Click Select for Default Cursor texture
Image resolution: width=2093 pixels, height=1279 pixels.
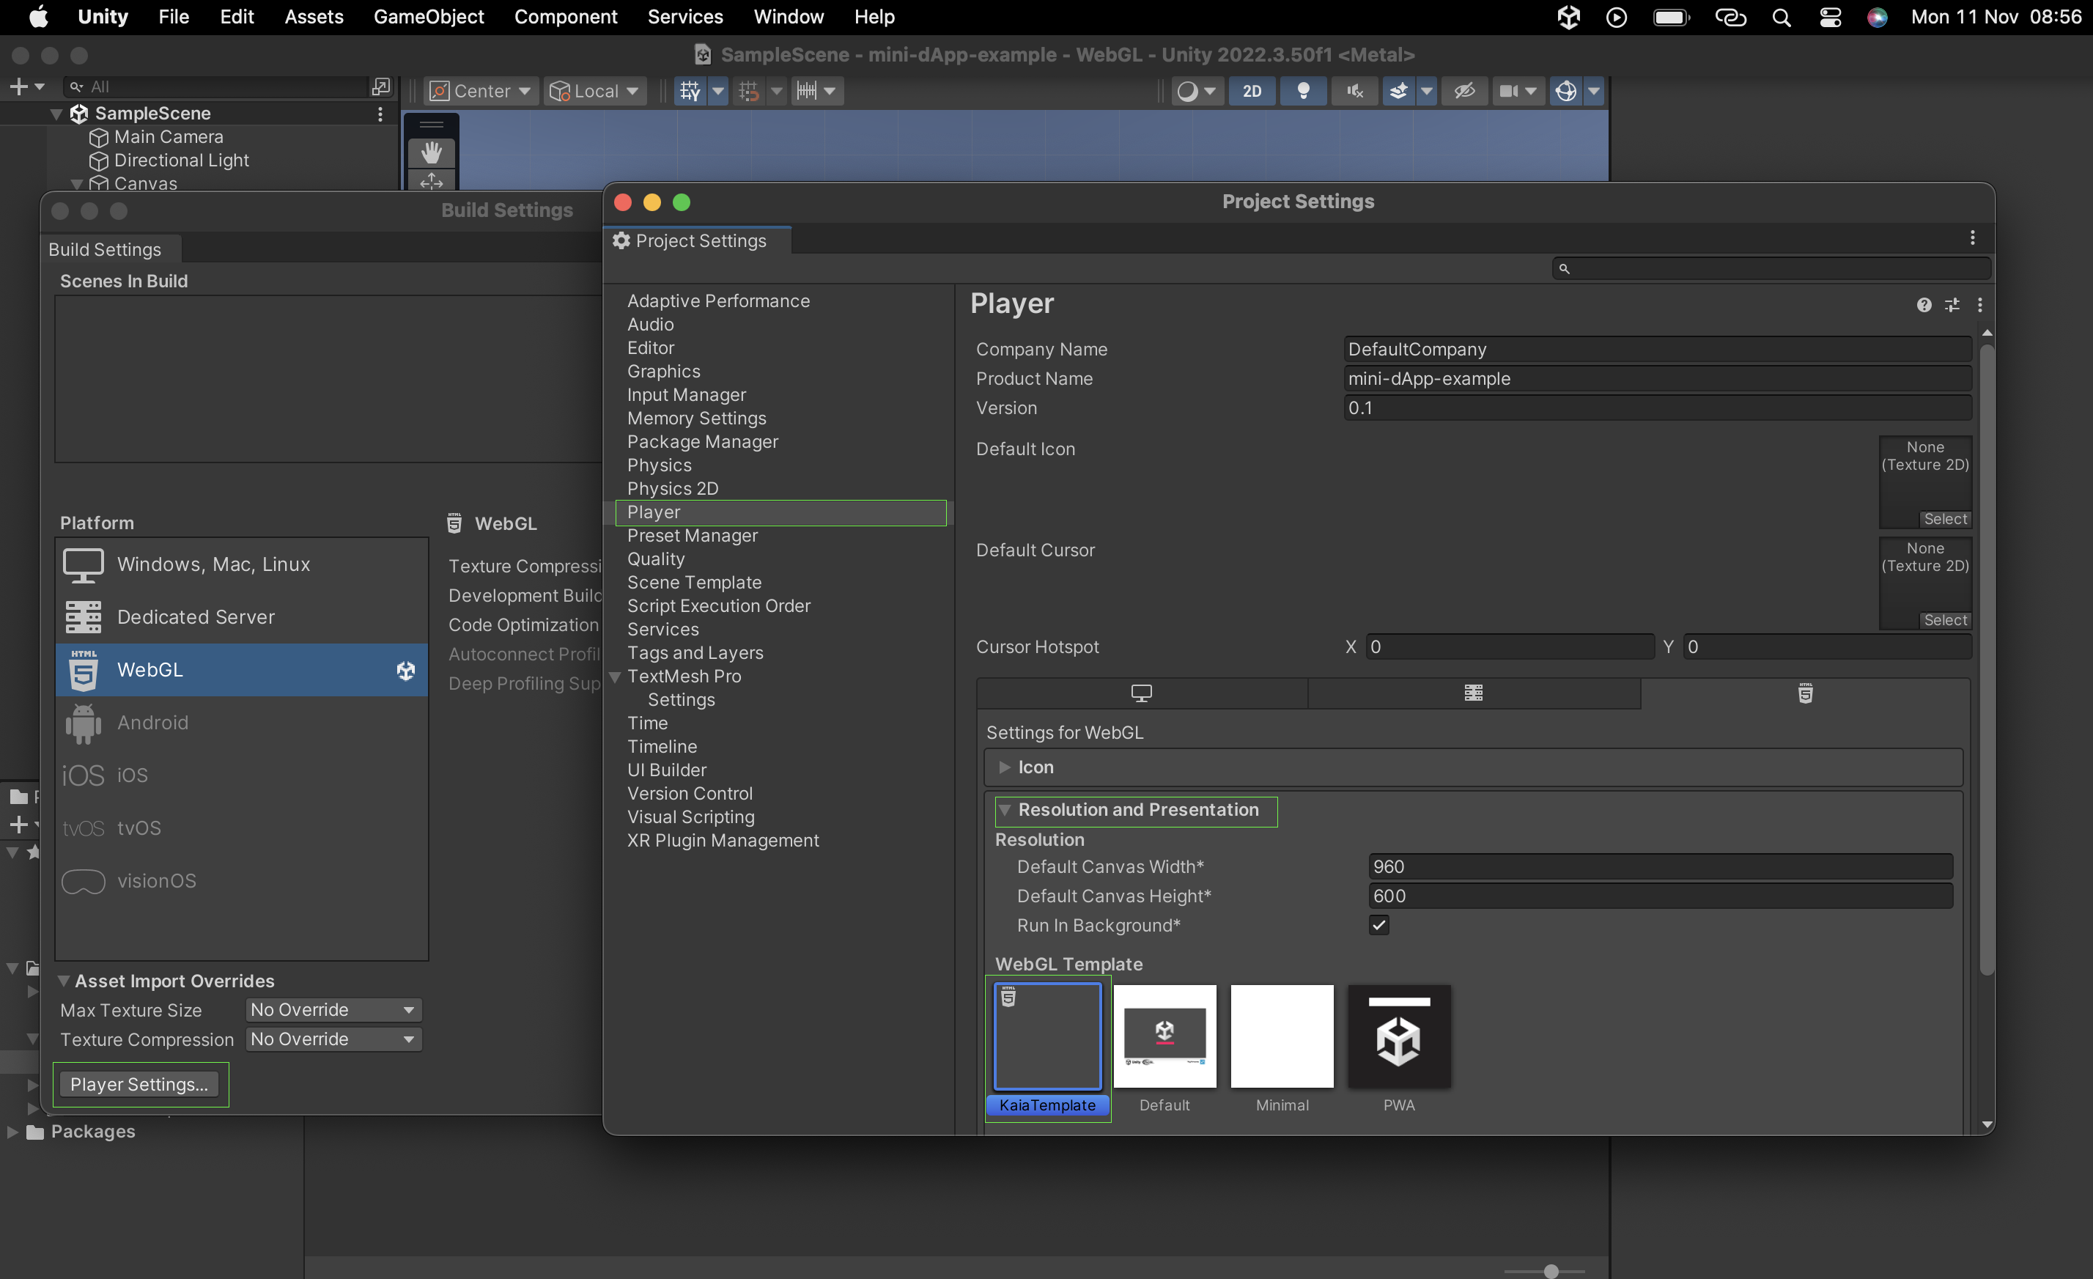click(1945, 620)
